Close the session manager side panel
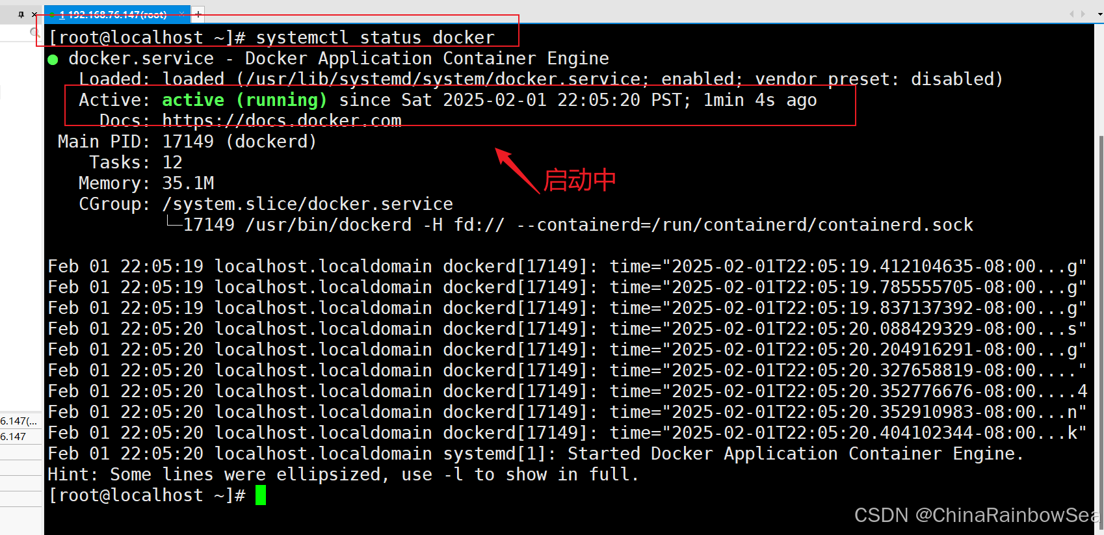 (x=34, y=14)
